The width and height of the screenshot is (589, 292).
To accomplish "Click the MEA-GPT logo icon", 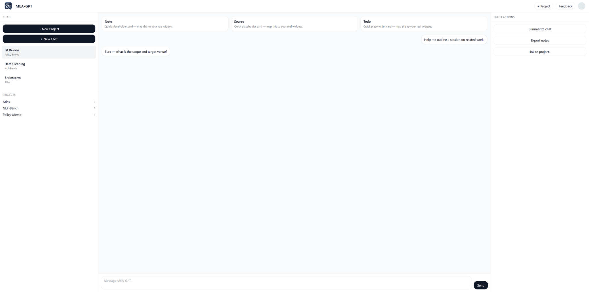I will (x=8, y=6).
